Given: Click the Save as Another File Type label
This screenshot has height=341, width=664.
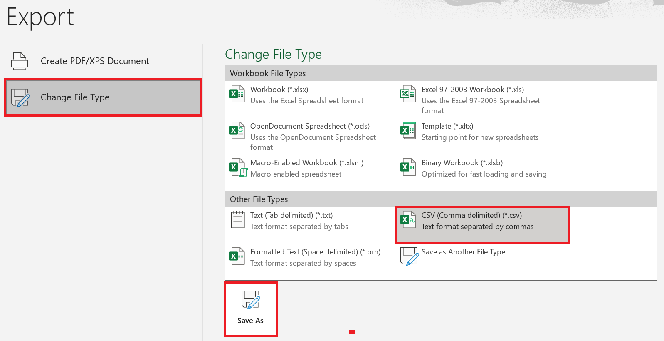Looking at the screenshot, I should pyautogui.click(x=463, y=252).
